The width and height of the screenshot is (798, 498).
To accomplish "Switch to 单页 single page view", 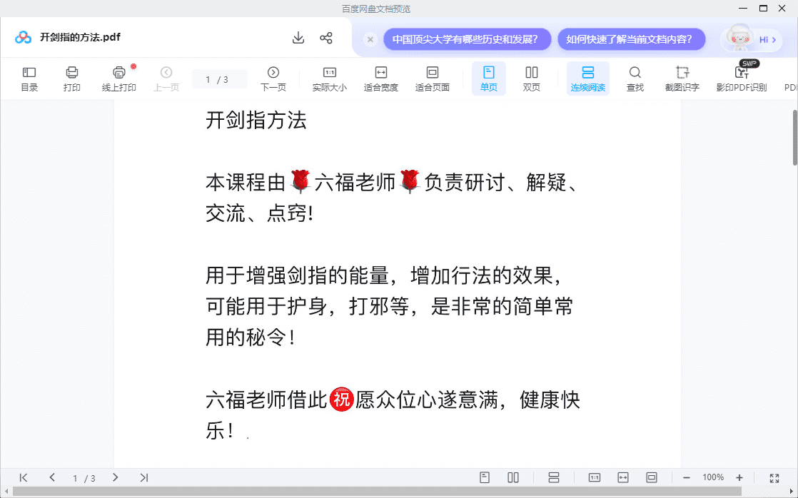I will pyautogui.click(x=489, y=78).
